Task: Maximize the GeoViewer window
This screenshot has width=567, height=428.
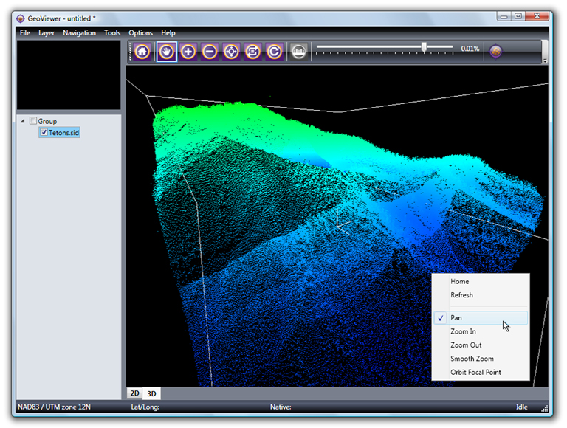Action: (x=518, y=16)
